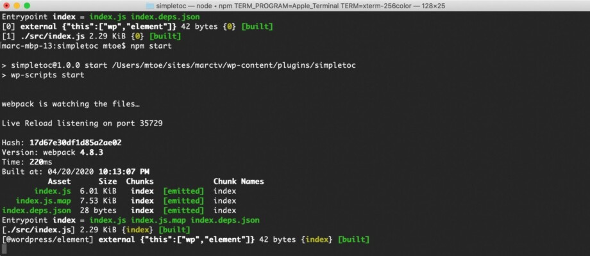Click the terminal cursor block
The height and width of the screenshot is (256, 590).
click(4, 249)
